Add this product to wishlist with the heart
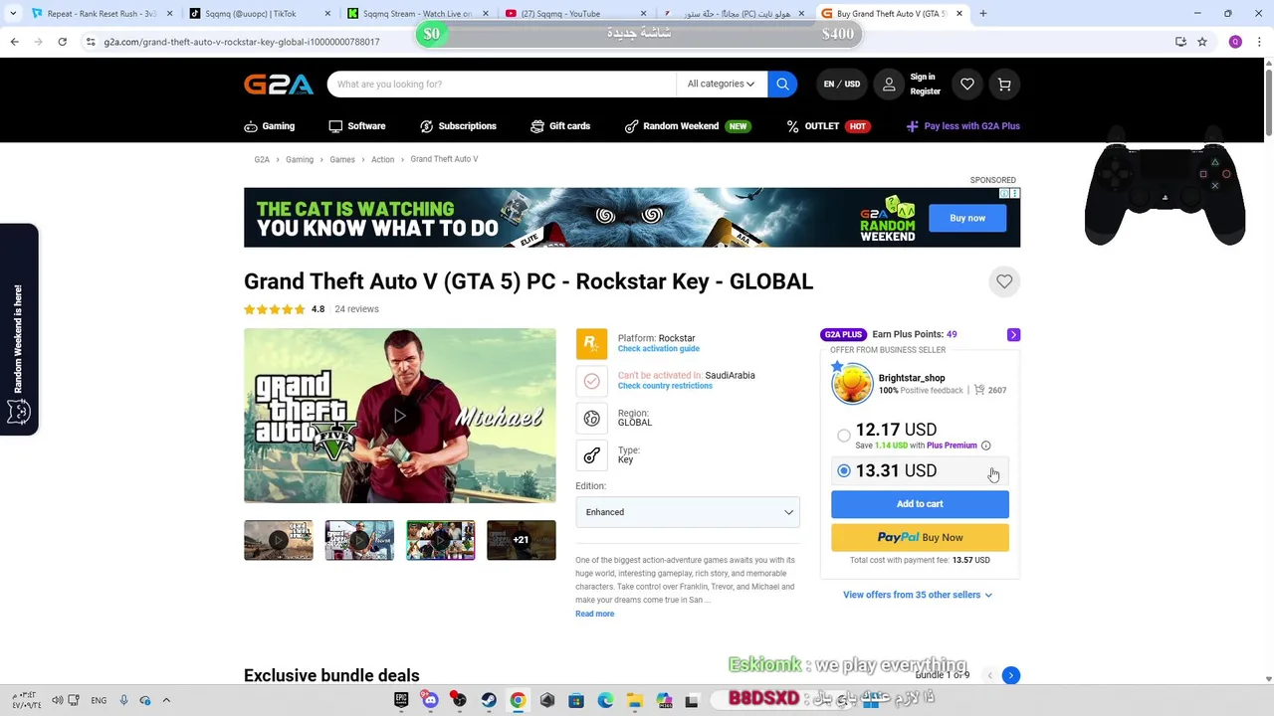This screenshot has width=1274, height=716. click(1004, 281)
